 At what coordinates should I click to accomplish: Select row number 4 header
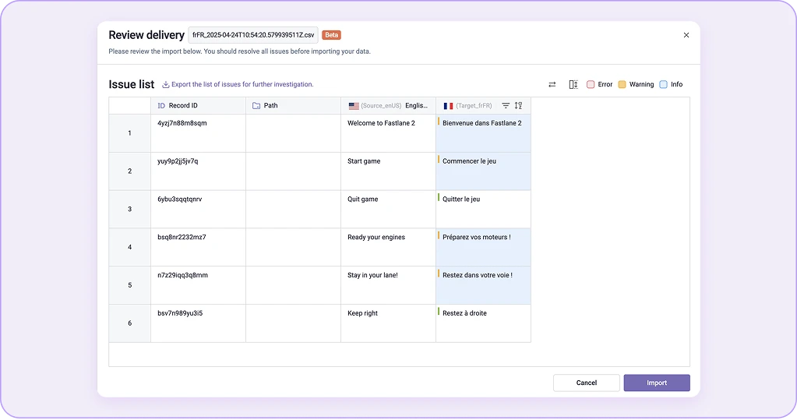pyautogui.click(x=129, y=247)
